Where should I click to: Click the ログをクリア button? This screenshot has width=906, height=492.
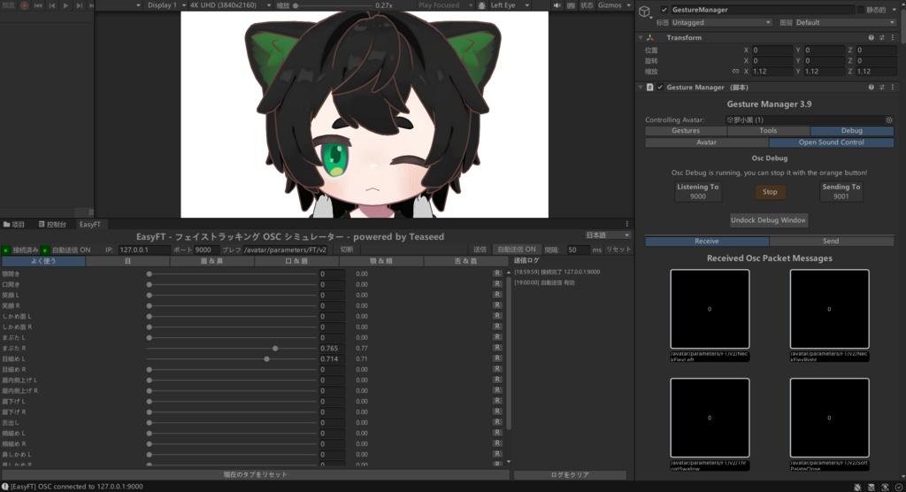570,474
